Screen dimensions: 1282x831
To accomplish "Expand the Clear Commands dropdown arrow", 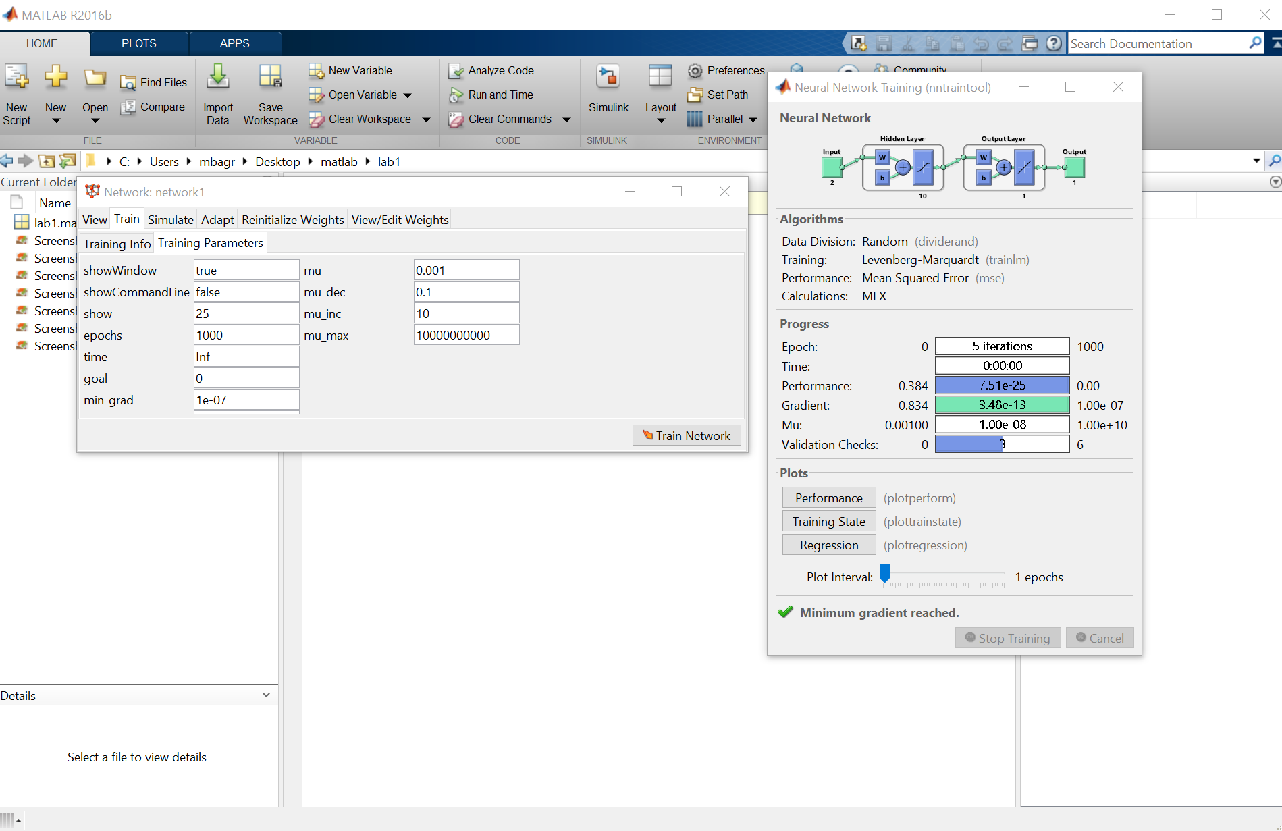I will coord(566,119).
